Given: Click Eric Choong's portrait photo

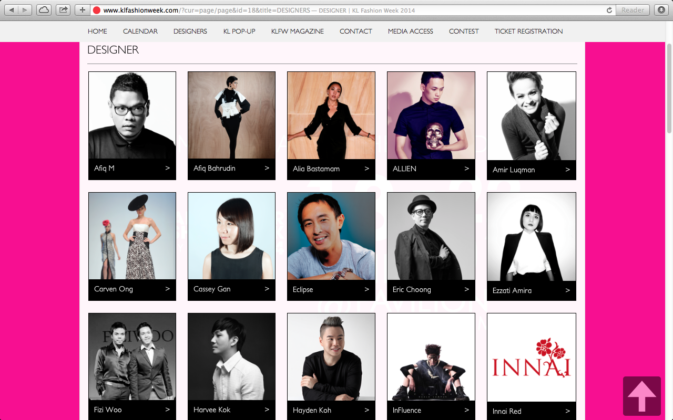Looking at the screenshot, I should point(431,236).
